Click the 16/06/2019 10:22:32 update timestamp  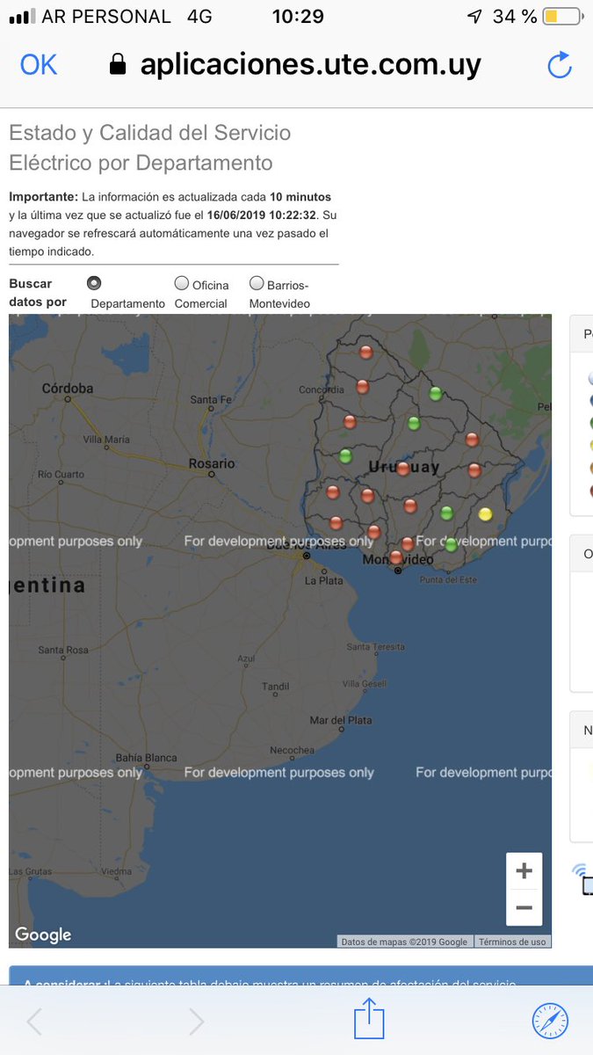pos(264,215)
